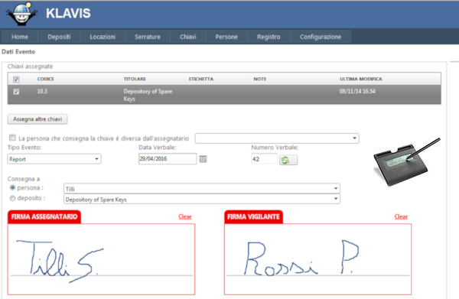Toggle the header select-all checkbox in Chiavi assegnate
The image size is (459, 299).
click(16, 79)
